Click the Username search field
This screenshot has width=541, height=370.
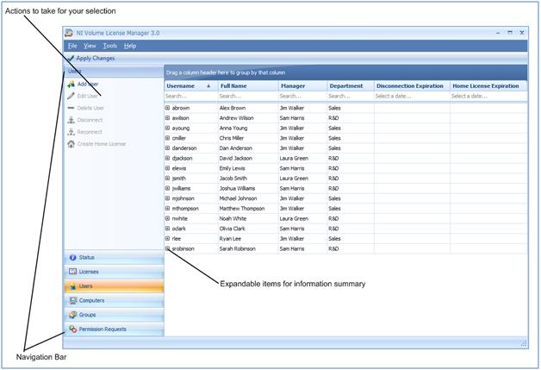[191, 96]
